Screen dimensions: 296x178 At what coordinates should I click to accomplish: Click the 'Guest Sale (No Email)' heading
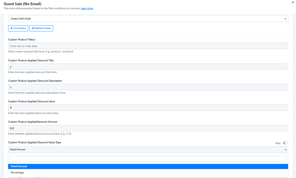pos(23,4)
